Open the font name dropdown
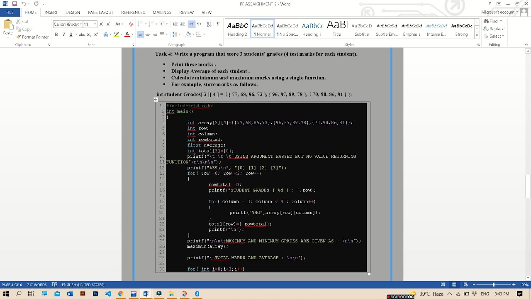This screenshot has height=299, width=531. click(80, 24)
